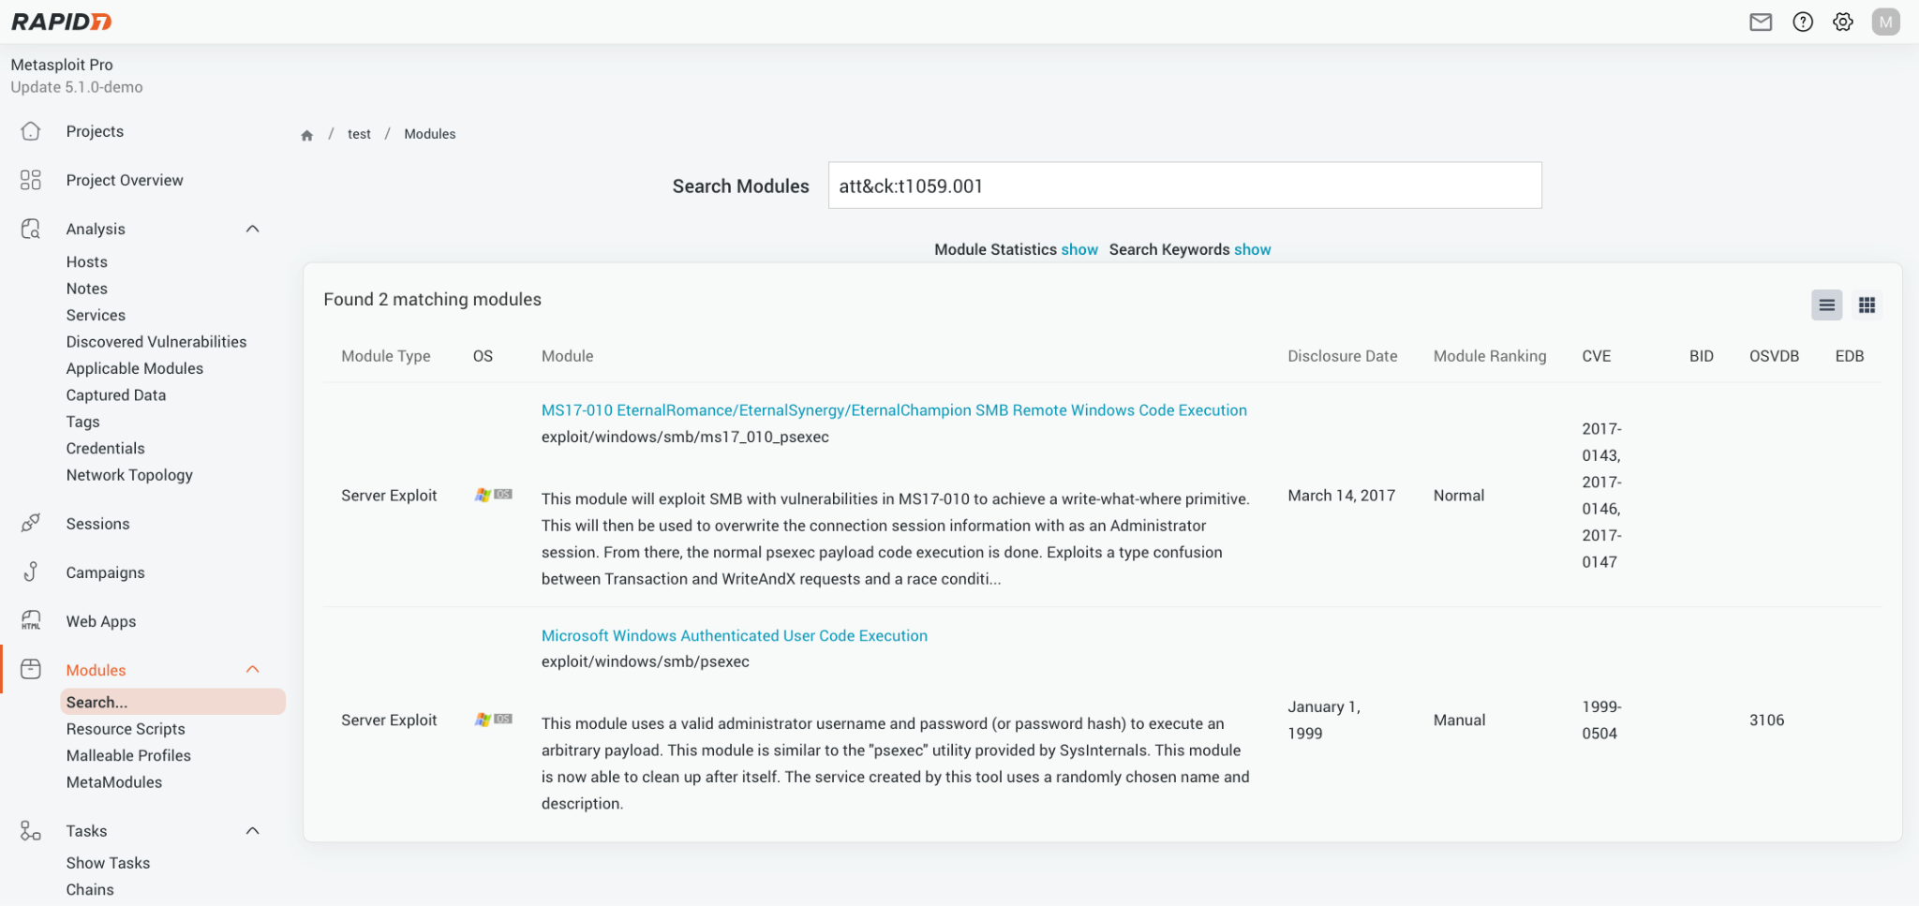Screen dimensions: 1919x906
Task: Focus the Search Modules input field
Action: coord(1184,186)
